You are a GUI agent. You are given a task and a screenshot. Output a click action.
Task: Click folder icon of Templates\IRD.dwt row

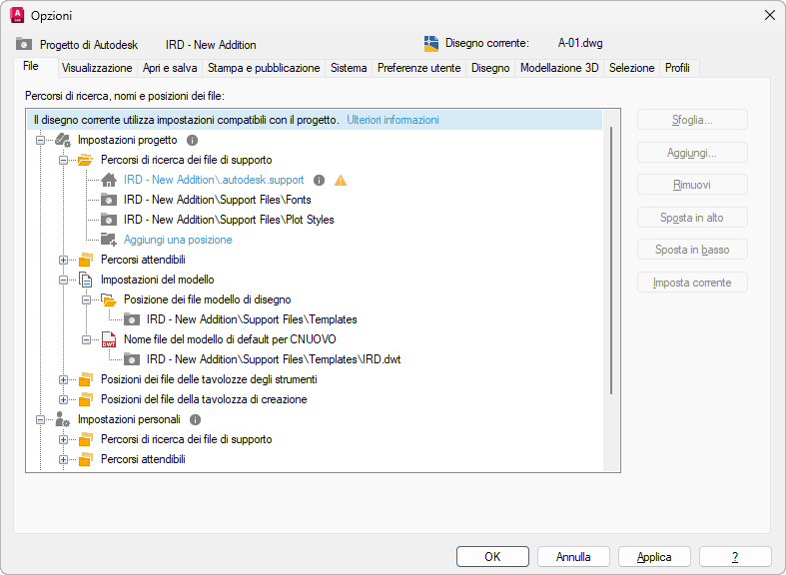pos(132,359)
